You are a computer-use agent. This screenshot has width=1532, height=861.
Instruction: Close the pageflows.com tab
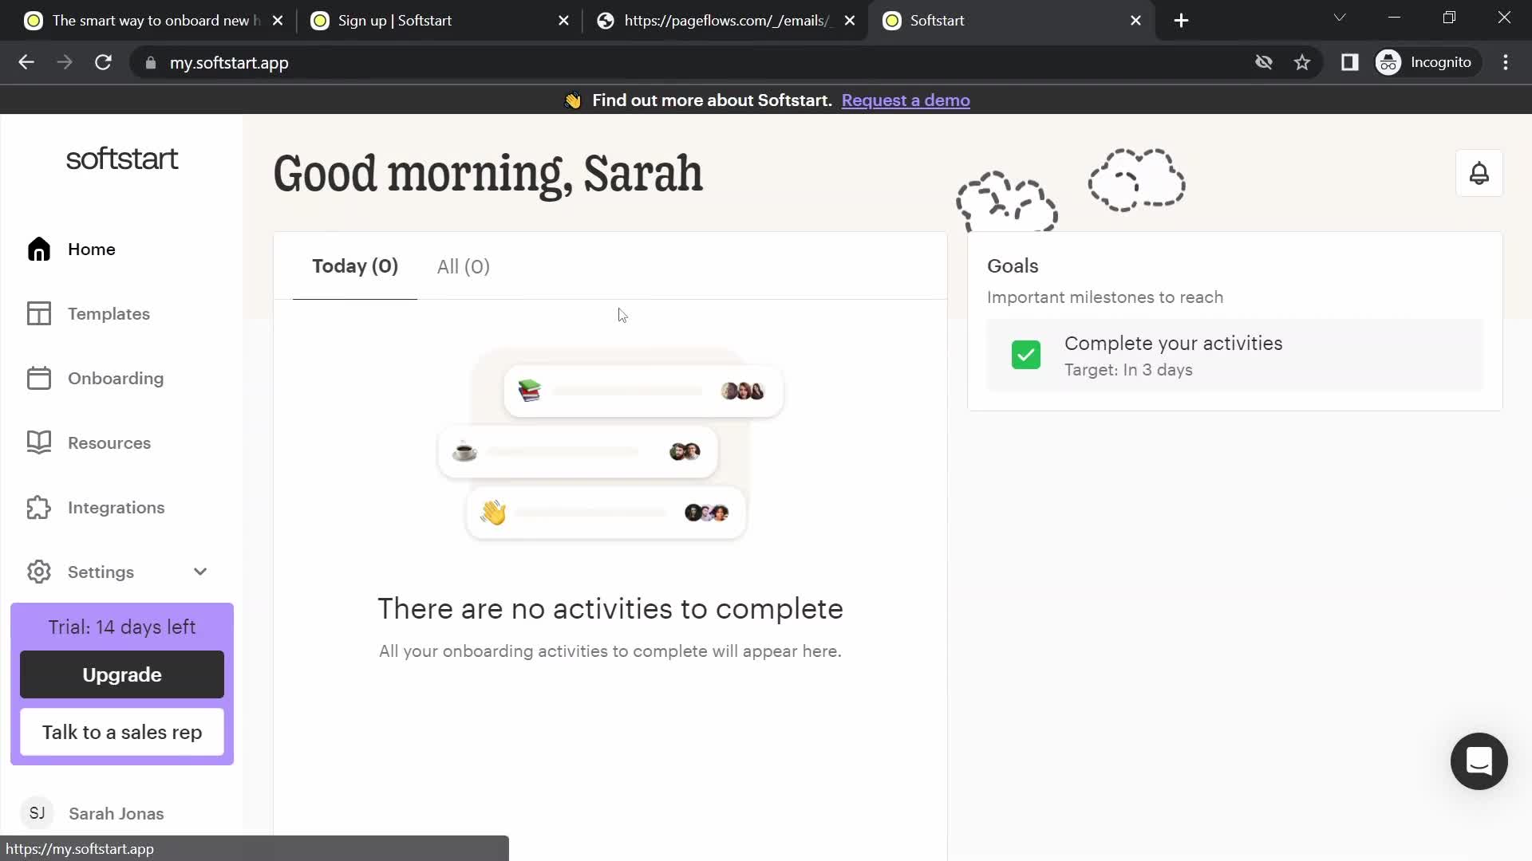(x=850, y=21)
